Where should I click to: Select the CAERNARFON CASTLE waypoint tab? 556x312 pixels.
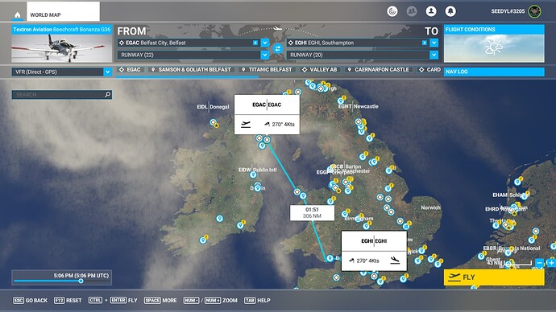click(x=379, y=70)
